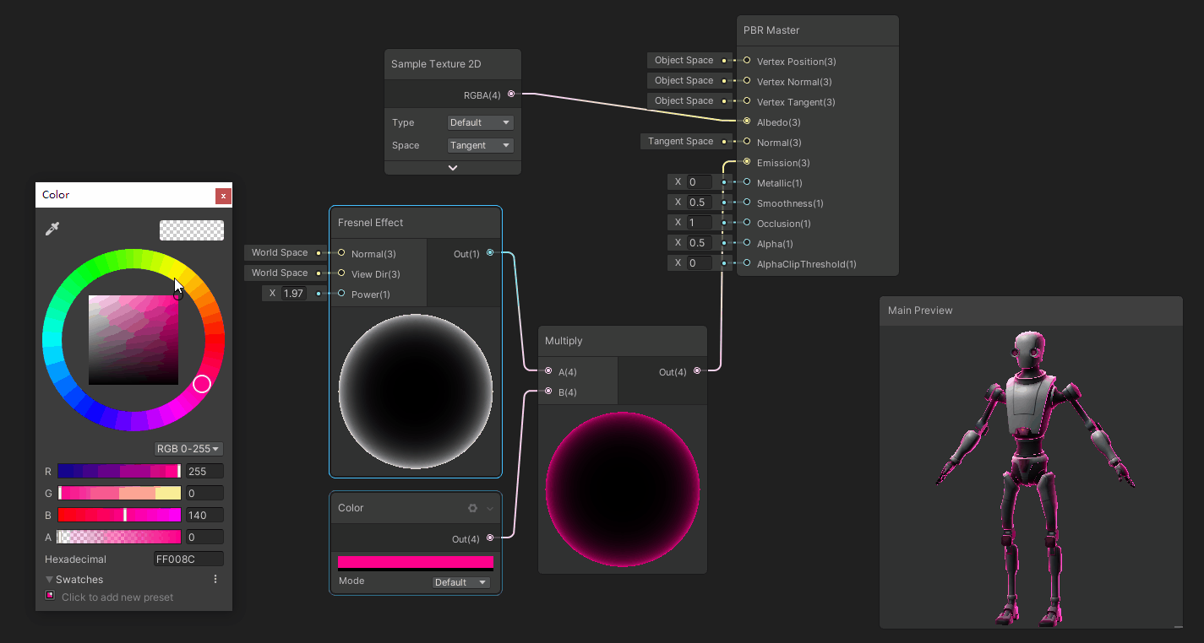Click the Fresnel Power X value field
Viewport: 1204px width, 643px height.
(295, 294)
